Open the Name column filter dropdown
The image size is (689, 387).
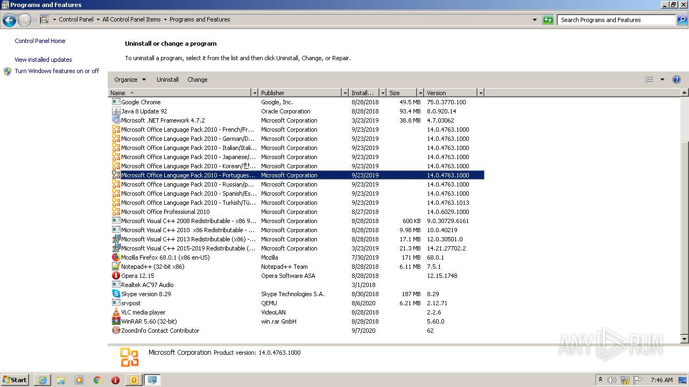pyautogui.click(x=255, y=93)
